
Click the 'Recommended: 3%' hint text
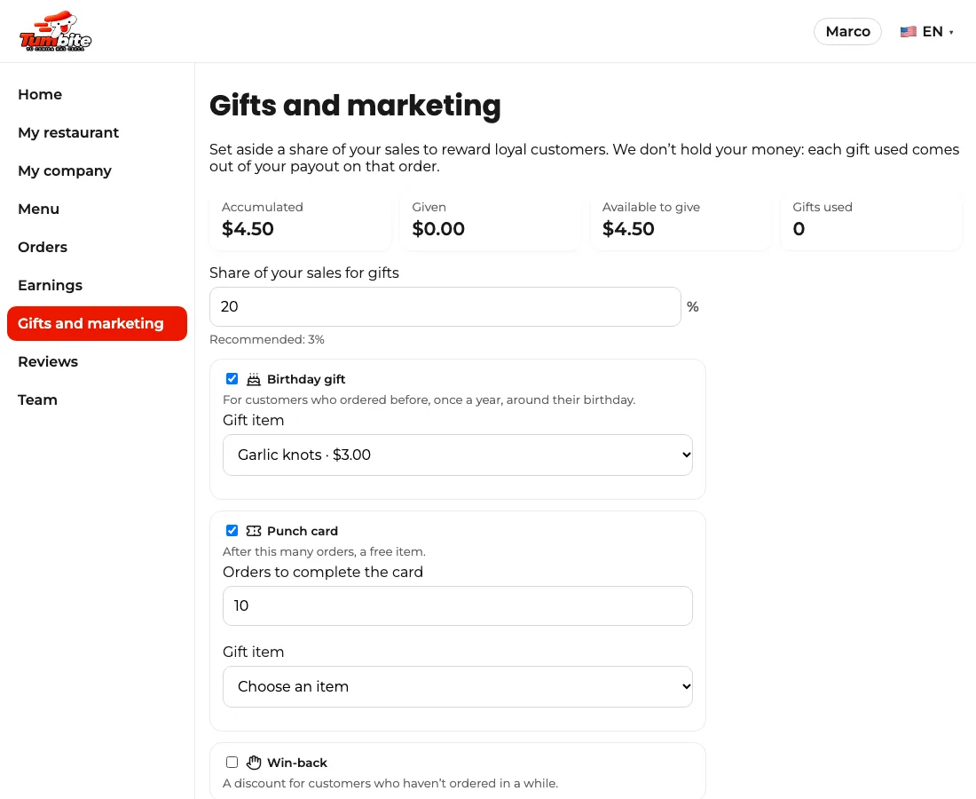[266, 339]
